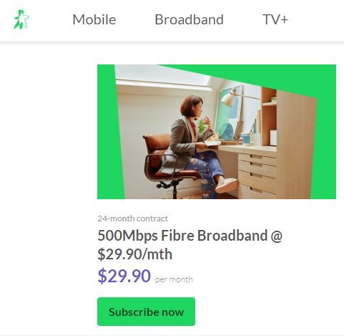
Task: Select the TV+ navigation item
Action: coord(275,19)
